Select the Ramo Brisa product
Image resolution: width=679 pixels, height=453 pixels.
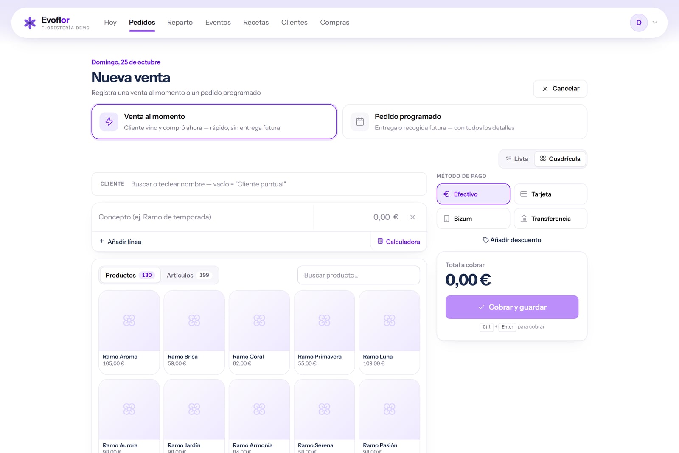(x=194, y=332)
